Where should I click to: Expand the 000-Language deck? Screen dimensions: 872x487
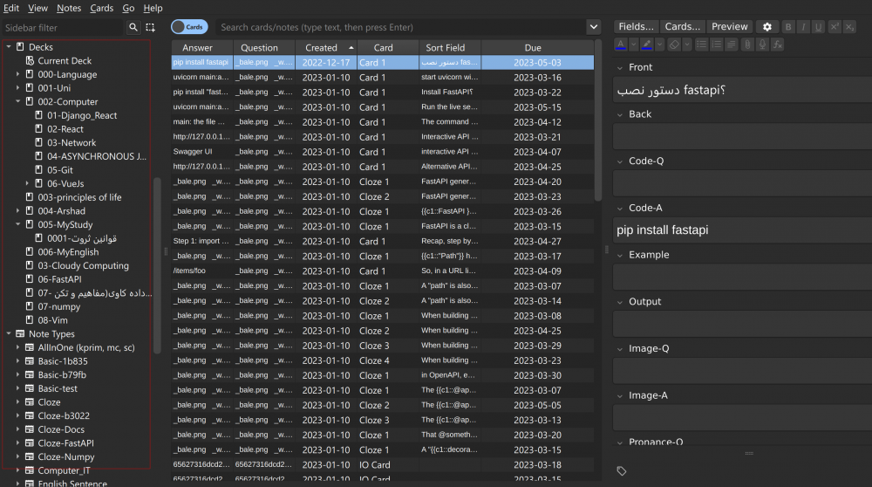pyautogui.click(x=17, y=75)
